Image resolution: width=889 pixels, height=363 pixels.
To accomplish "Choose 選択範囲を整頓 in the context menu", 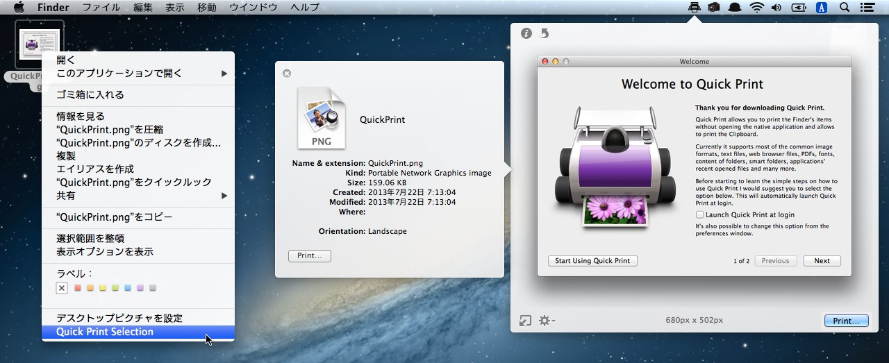I will pos(138,239).
